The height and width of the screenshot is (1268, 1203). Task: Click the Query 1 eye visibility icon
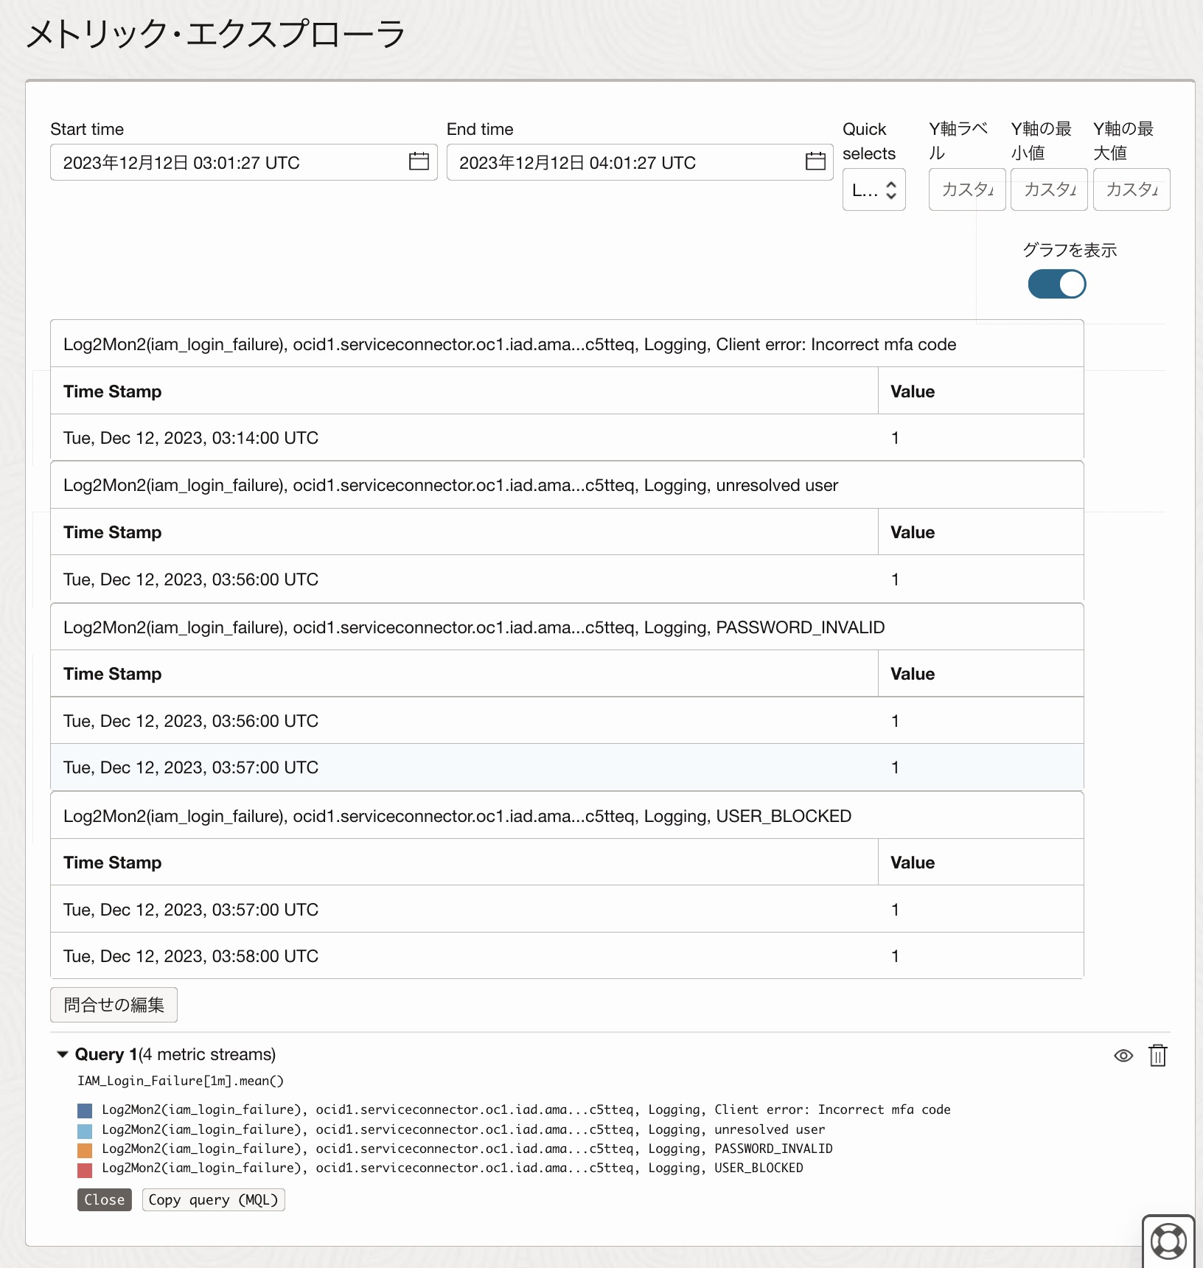click(x=1123, y=1056)
